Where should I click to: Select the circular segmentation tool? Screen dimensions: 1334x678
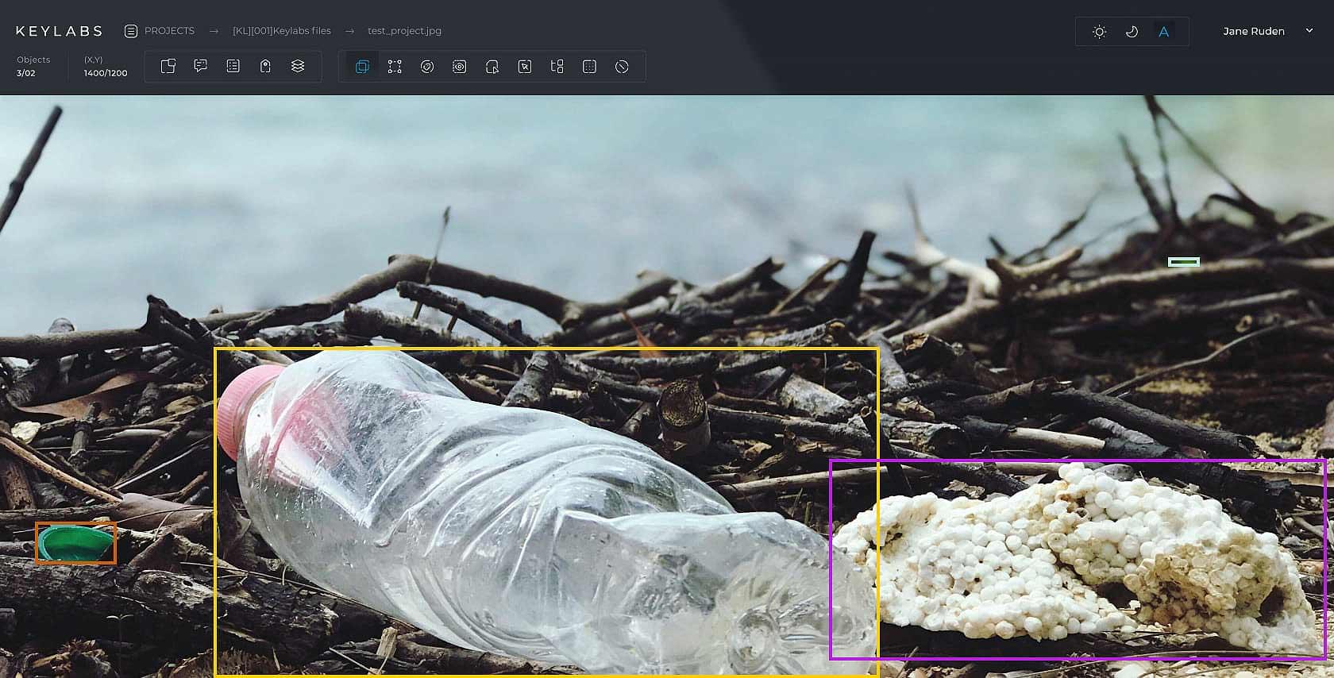(427, 67)
